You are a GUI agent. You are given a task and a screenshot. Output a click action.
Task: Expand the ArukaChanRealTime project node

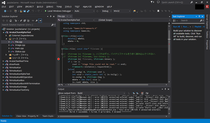pos(3,61)
